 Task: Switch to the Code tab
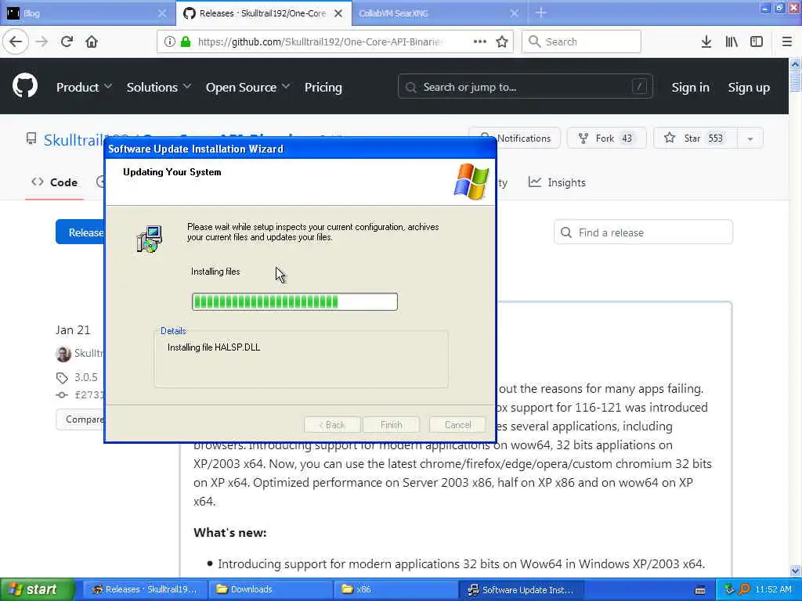pyautogui.click(x=54, y=182)
